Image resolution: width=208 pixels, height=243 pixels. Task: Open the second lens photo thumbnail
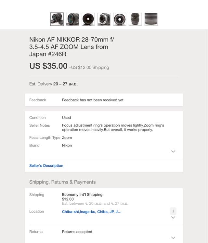(72, 19)
